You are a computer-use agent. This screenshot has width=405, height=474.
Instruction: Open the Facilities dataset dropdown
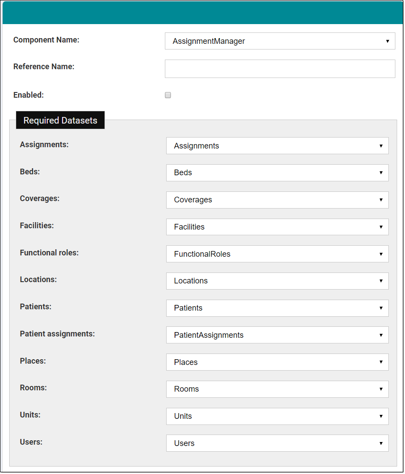(x=277, y=227)
